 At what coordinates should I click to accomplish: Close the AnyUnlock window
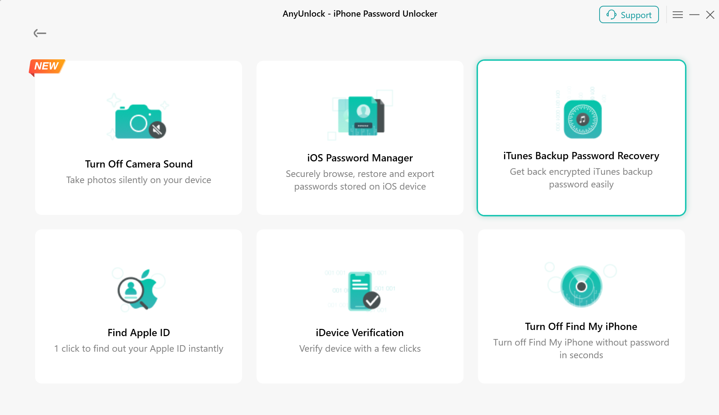point(710,15)
